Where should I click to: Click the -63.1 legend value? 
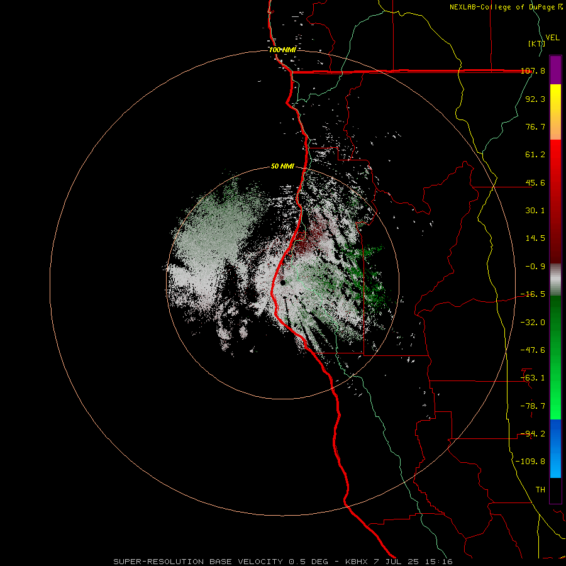[533, 378]
